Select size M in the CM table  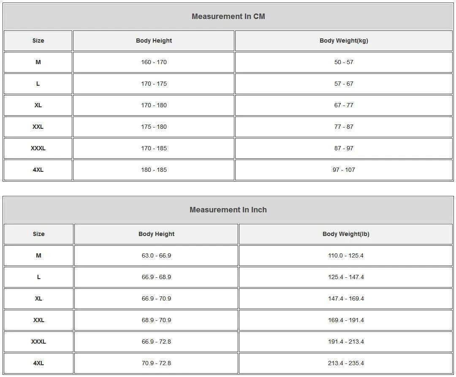tap(38, 62)
